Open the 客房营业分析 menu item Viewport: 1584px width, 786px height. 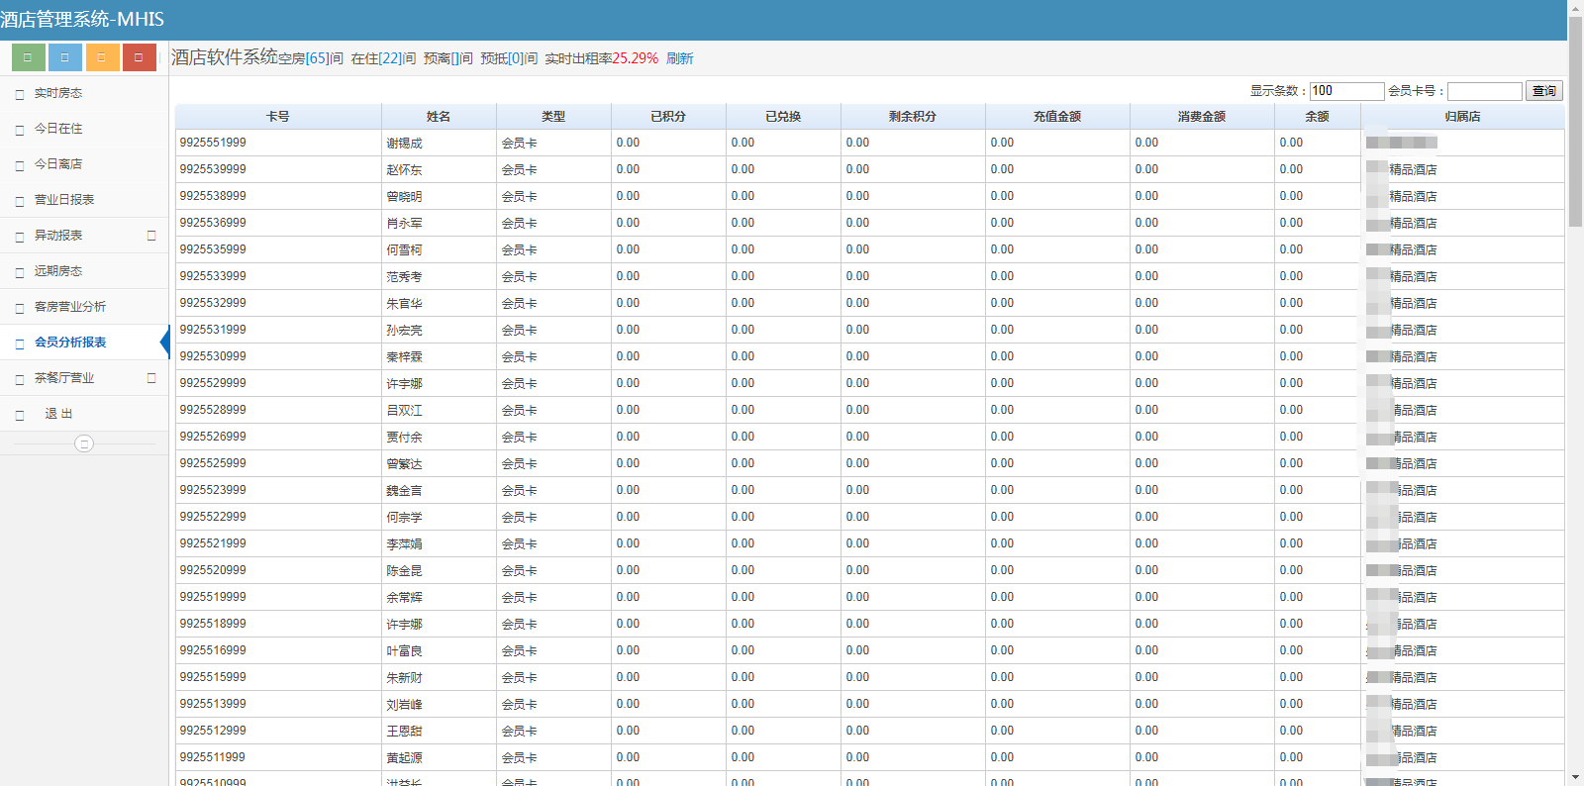coord(84,307)
